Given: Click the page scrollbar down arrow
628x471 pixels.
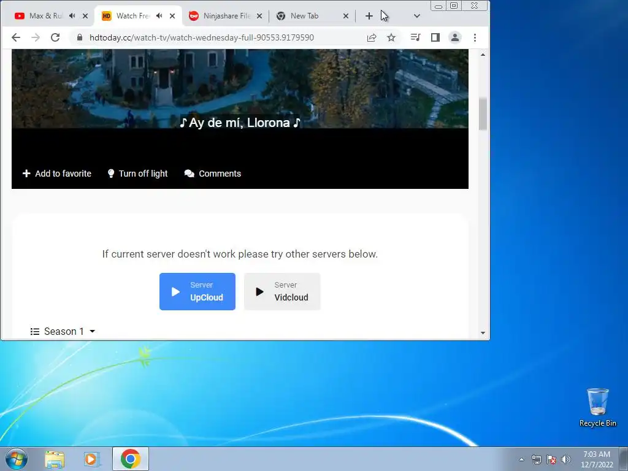Looking at the screenshot, I should 483,333.
